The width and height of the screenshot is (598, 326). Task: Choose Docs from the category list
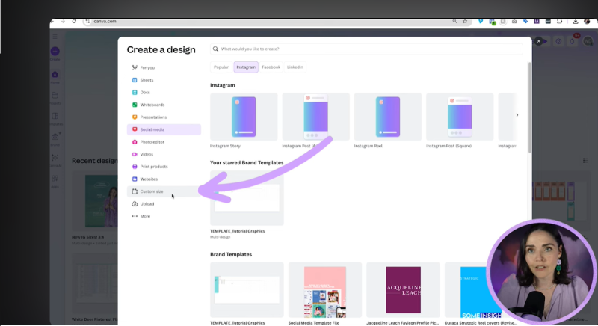164,92
